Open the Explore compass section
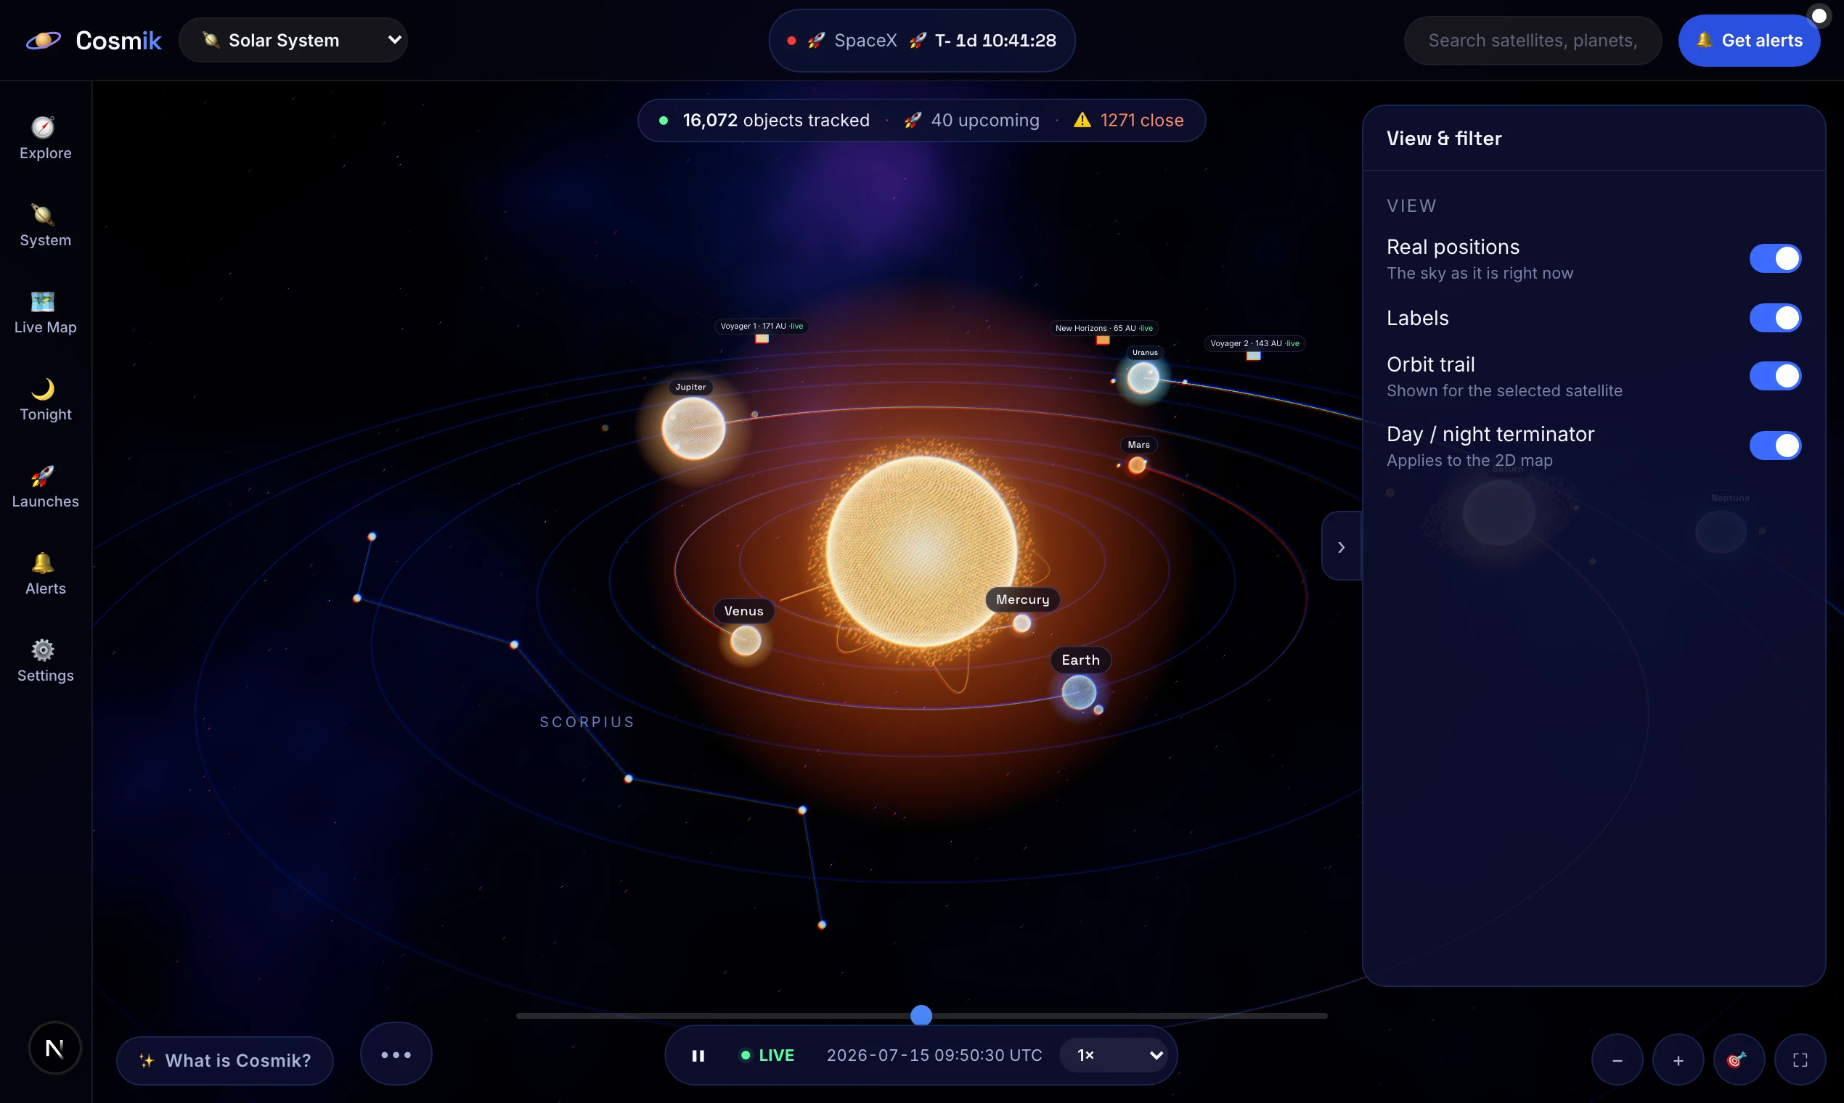 [x=45, y=139]
